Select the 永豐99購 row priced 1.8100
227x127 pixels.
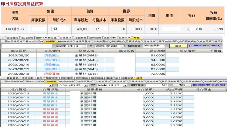point(97,113)
